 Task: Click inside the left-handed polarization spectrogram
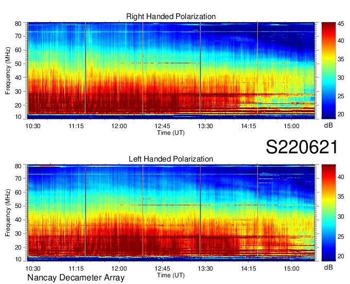171,212
